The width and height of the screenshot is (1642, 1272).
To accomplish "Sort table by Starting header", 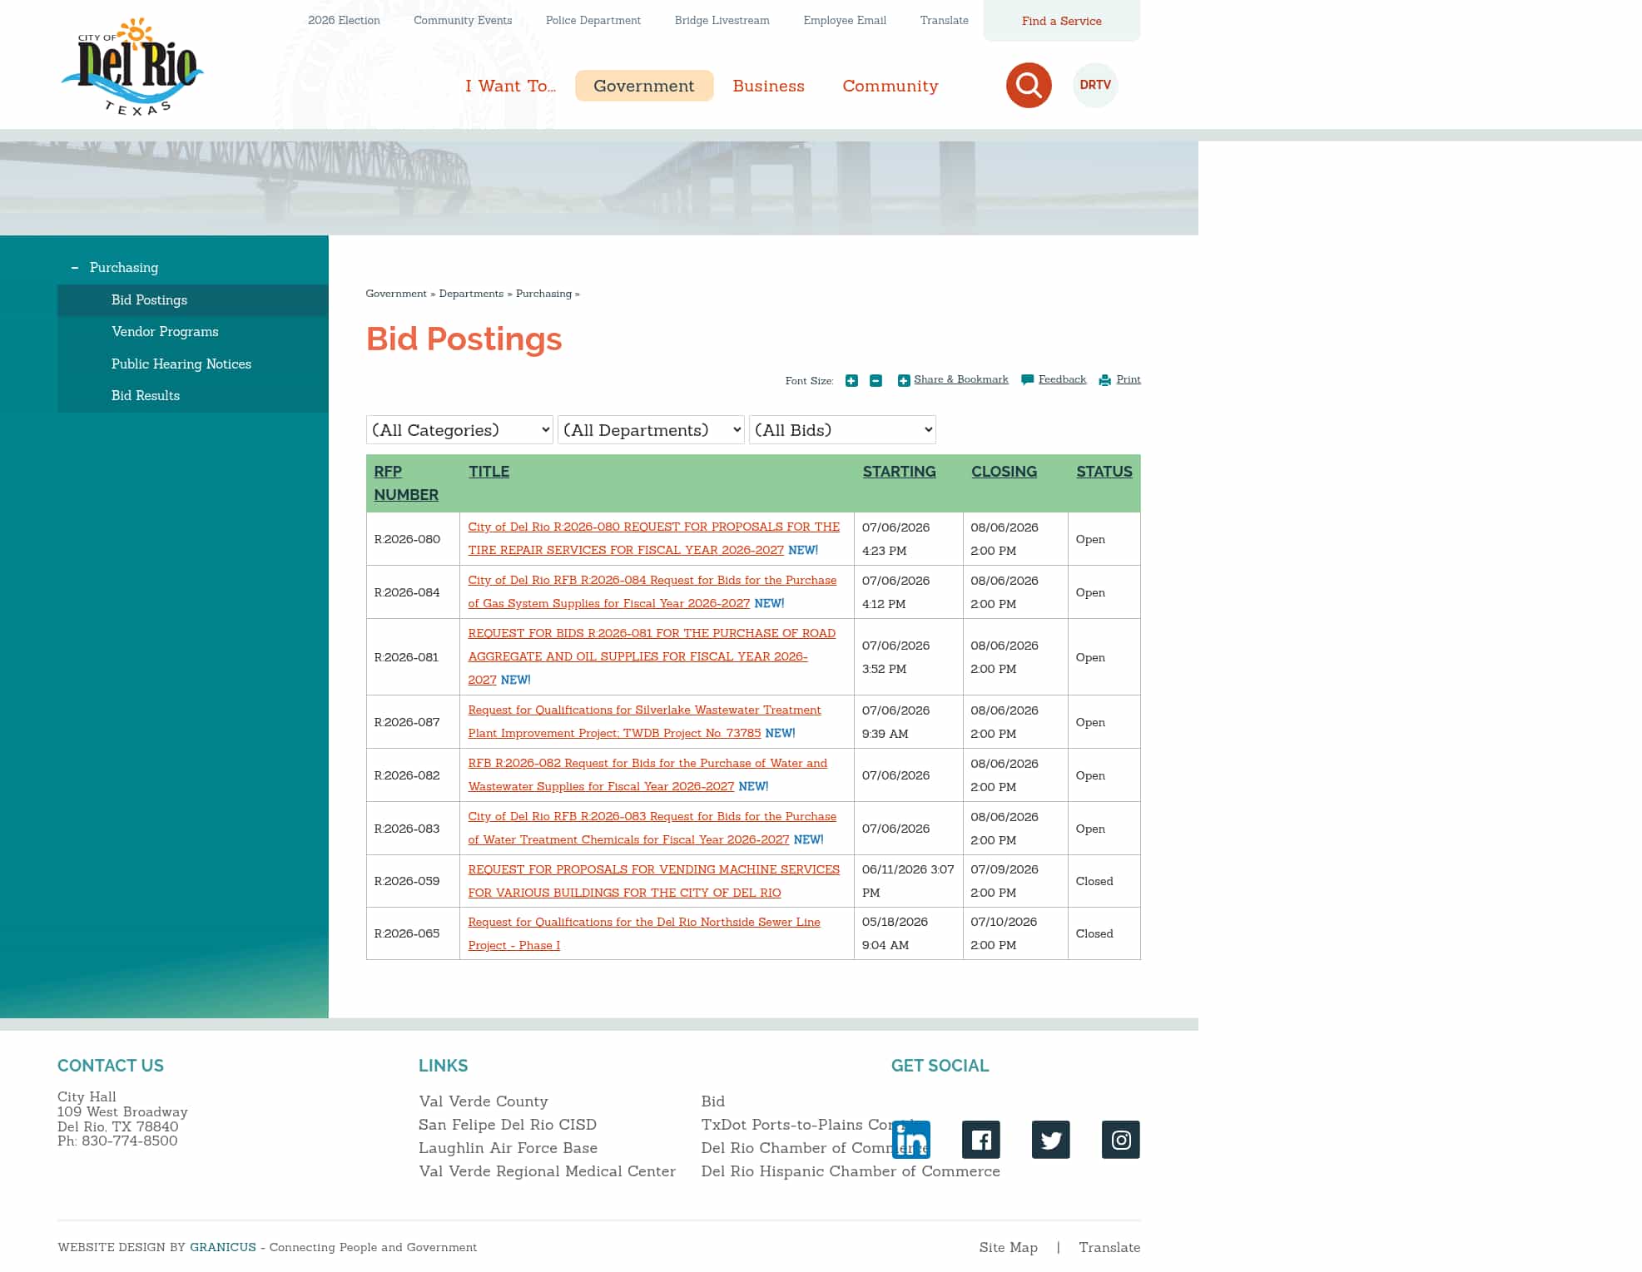I will [x=899, y=472].
